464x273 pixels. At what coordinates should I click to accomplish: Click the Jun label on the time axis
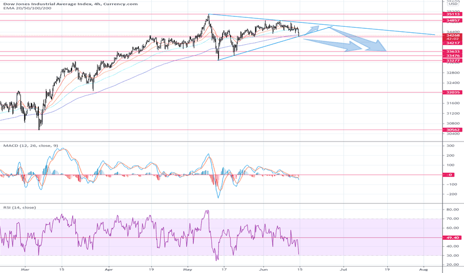[263, 270]
